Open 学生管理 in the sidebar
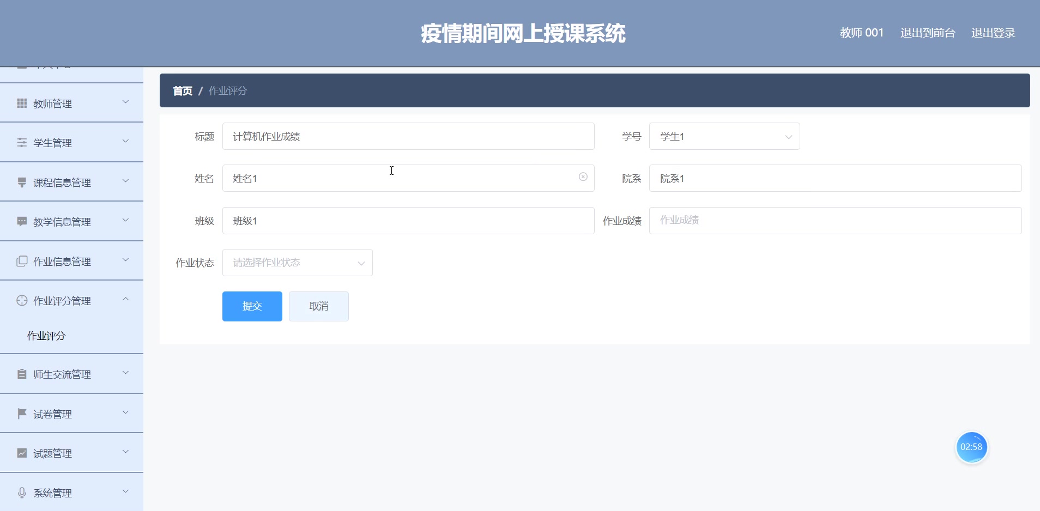1040x511 pixels. (71, 142)
